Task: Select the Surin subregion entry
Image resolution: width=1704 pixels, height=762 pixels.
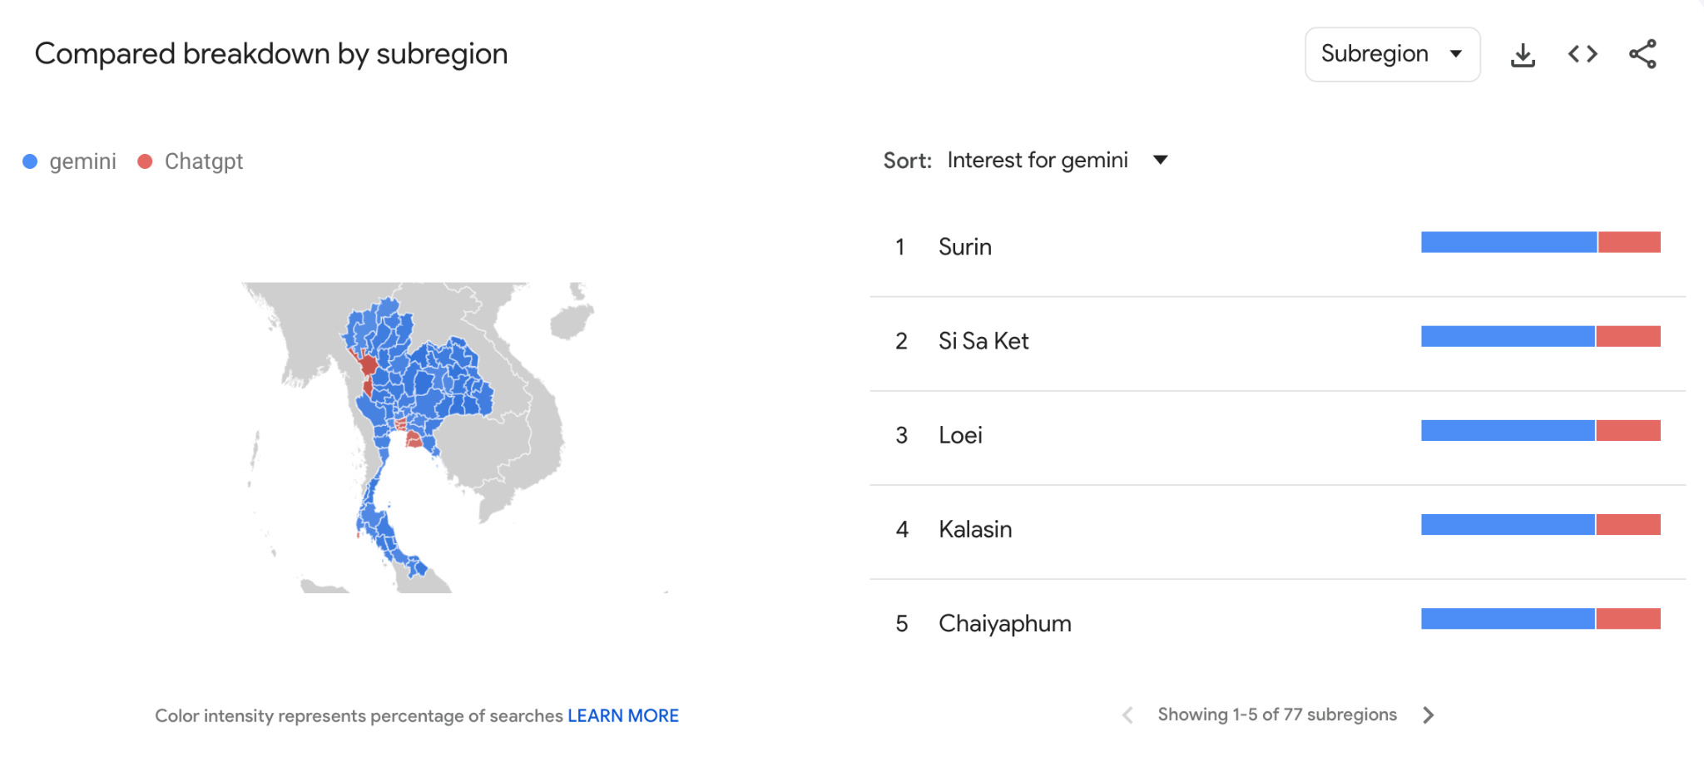Action: click(x=965, y=246)
